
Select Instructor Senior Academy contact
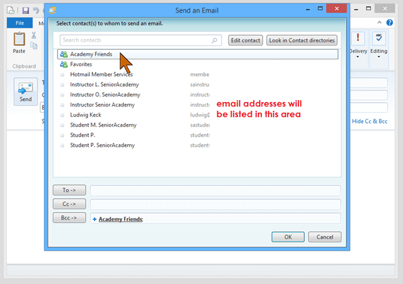pyautogui.click(x=102, y=105)
